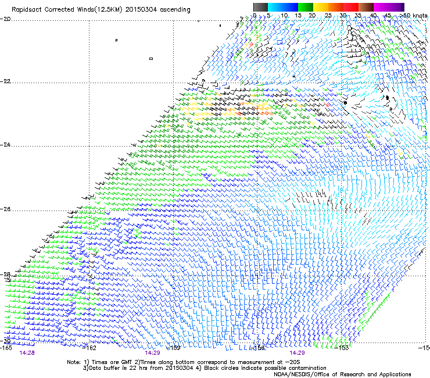Image resolution: width=430 pixels, height=378 pixels.
Task: Click the '-165' longitude axis label
Action: [x=6, y=348]
